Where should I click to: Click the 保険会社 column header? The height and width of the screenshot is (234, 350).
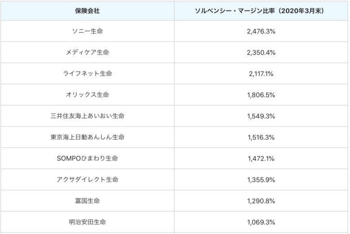coord(87,11)
